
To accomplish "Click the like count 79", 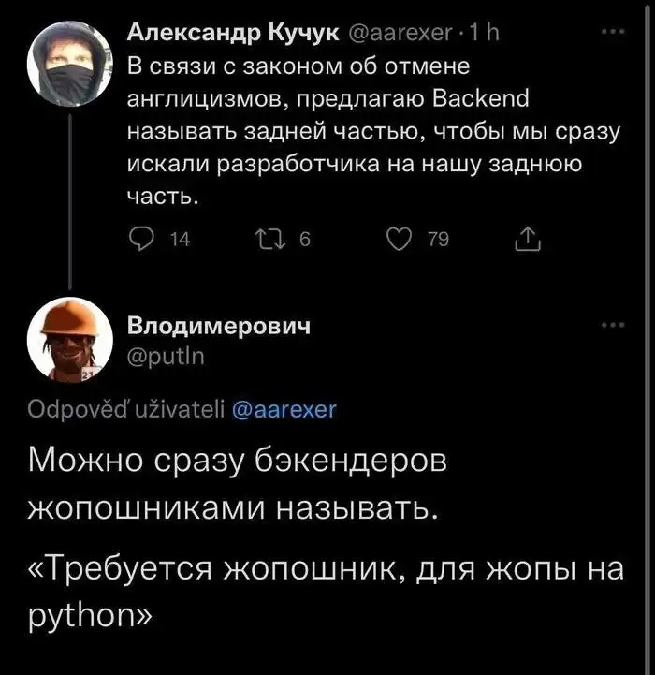I will point(438,241).
